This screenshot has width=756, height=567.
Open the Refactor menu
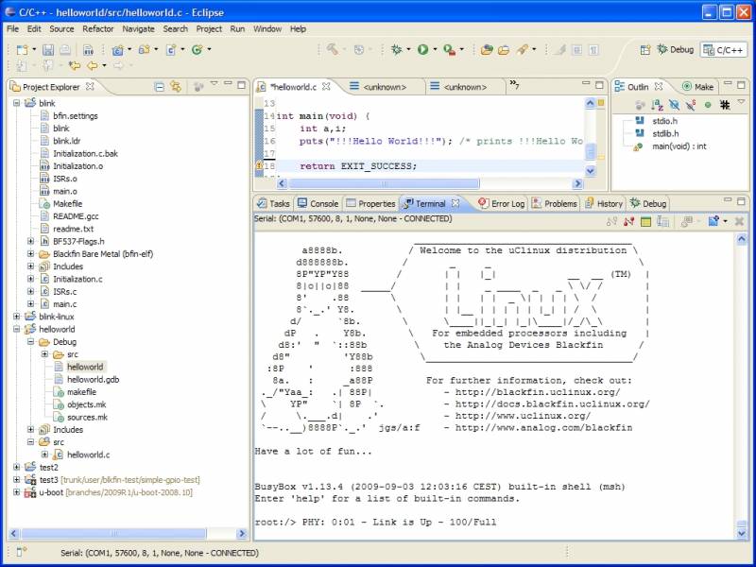pyautogui.click(x=98, y=29)
